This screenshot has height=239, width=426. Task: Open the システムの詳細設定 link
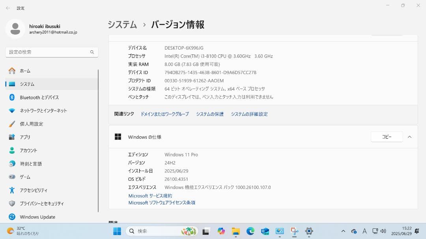pos(249,114)
